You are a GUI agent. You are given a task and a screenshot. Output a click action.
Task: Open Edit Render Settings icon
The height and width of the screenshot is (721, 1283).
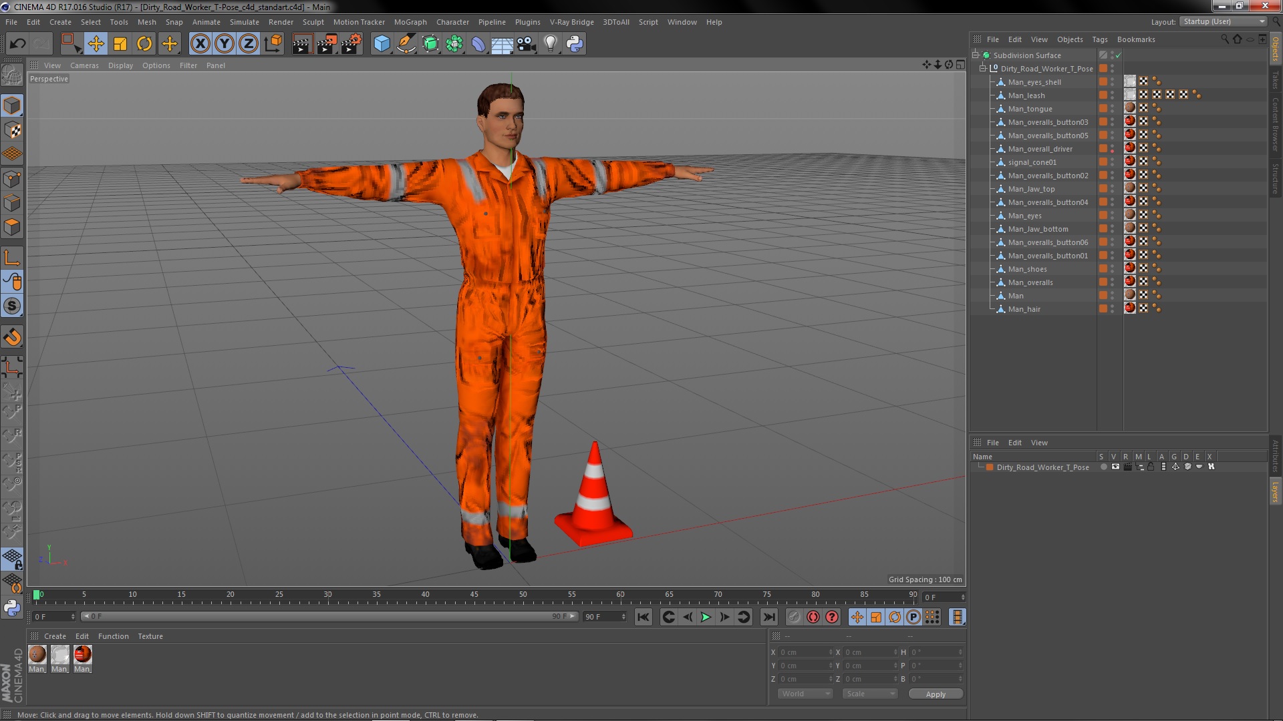[351, 44]
